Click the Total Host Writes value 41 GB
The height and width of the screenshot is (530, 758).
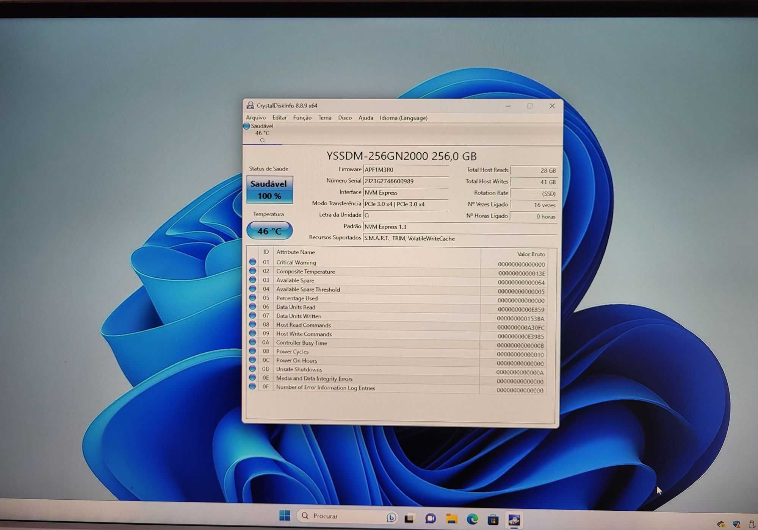pos(534,182)
